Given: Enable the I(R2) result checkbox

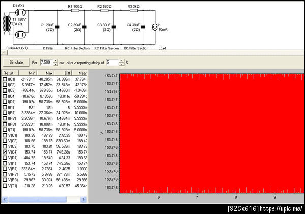Looking at the screenshot, I should [x=5, y=118].
